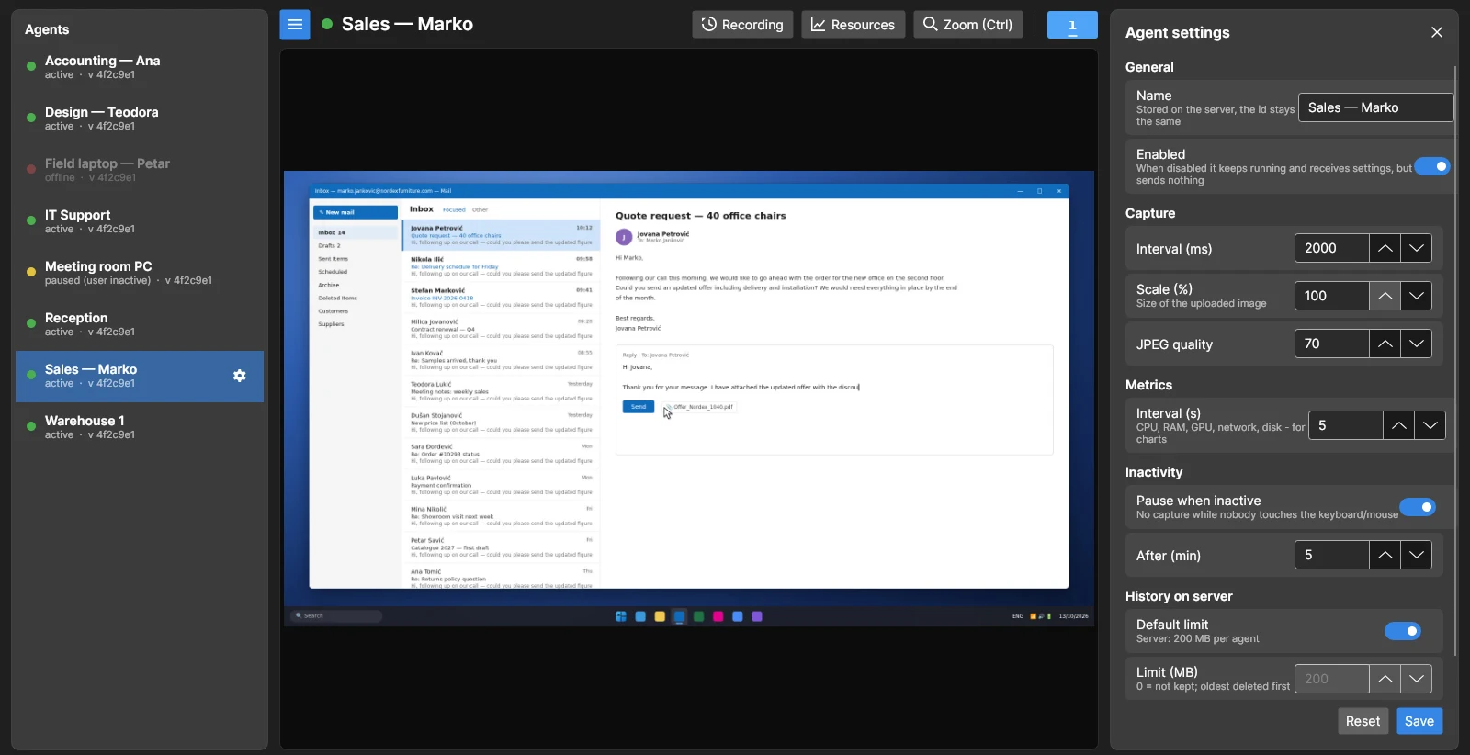This screenshot has height=755, width=1470.
Task: Open the Resources charts button
Action: pos(854,25)
